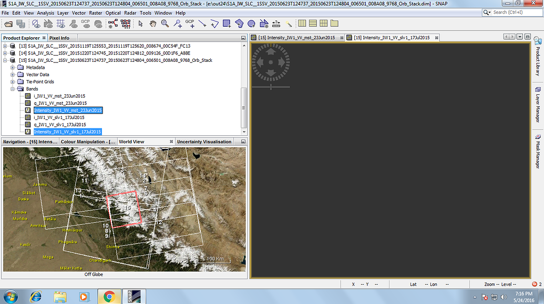Open the Raster menu
Viewport: 544px width, 304px height.
point(95,13)
